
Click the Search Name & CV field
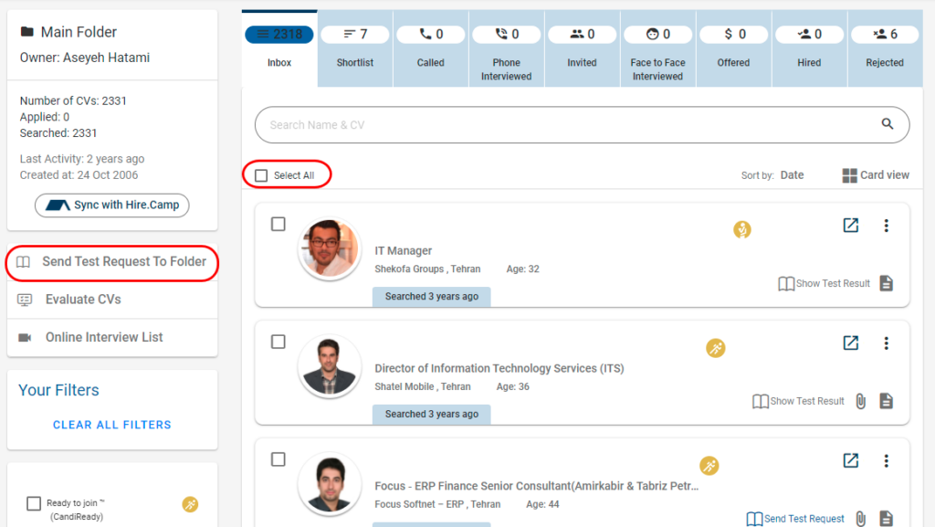[566, 125]
